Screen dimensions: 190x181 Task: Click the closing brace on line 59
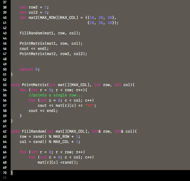pyautogui.click(x=21, y=116)
